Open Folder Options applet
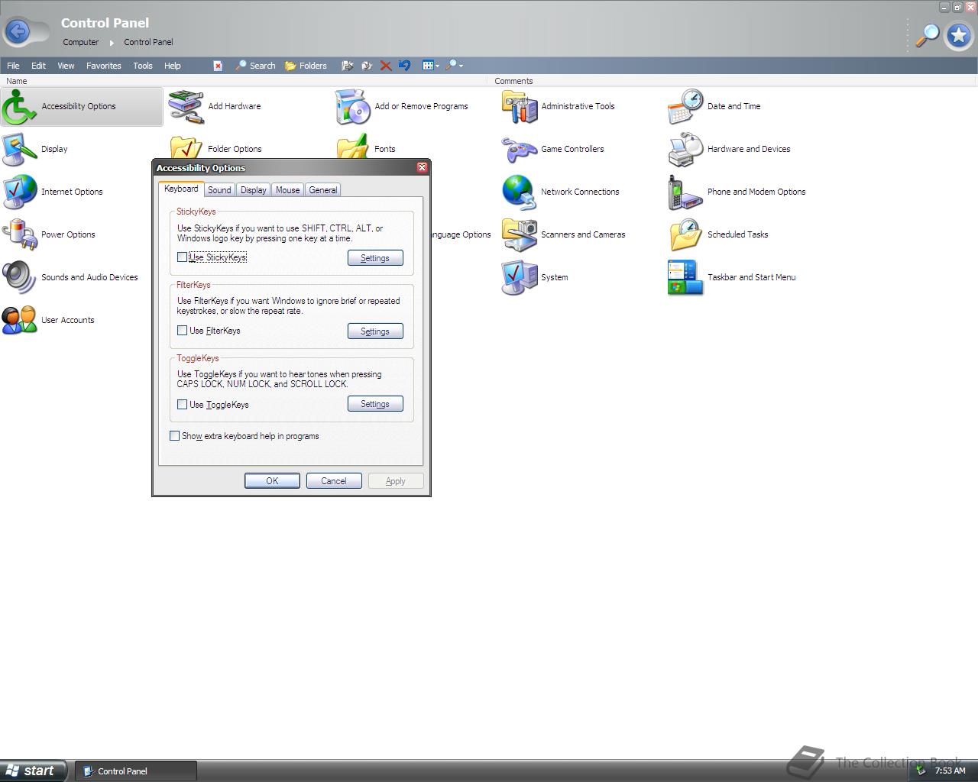Screen dimensions: 978x782 215,147
